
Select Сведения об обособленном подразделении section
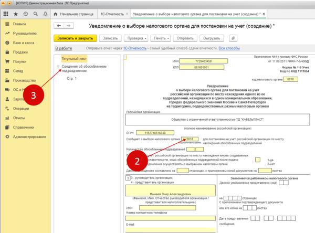[x=80, y=68]
